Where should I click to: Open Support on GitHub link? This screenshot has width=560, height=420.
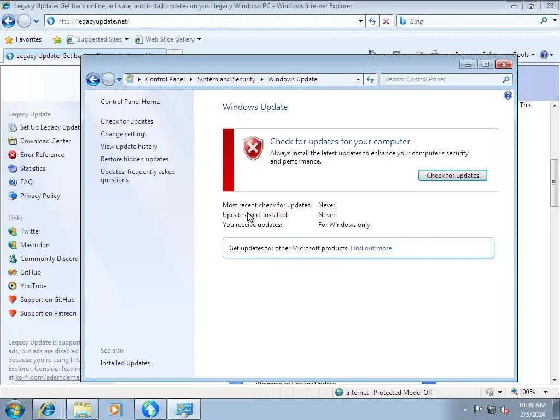coord(47,300)
